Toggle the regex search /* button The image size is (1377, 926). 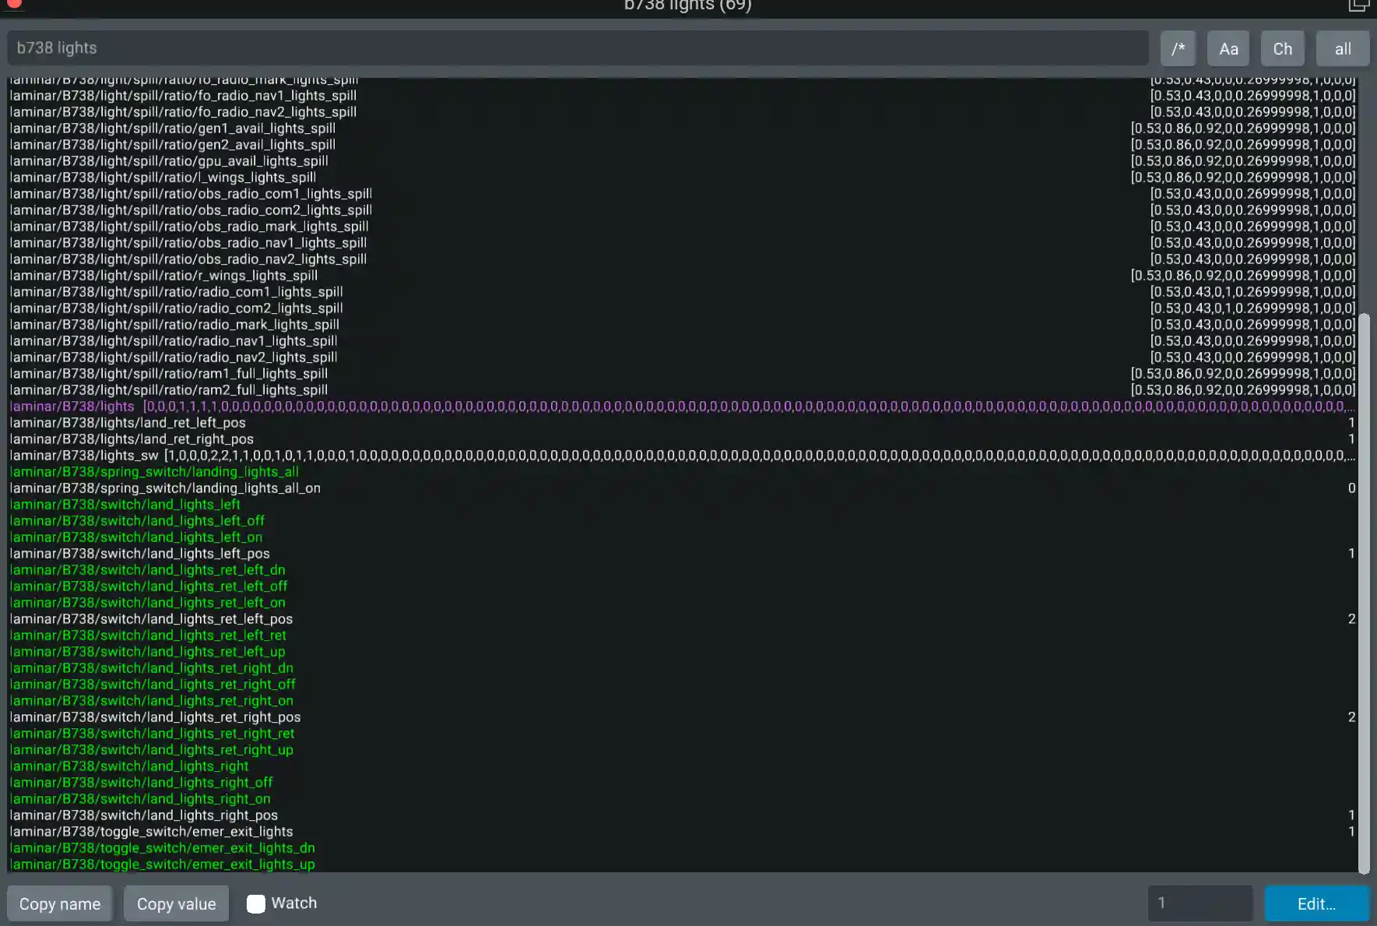[1178, 48]
